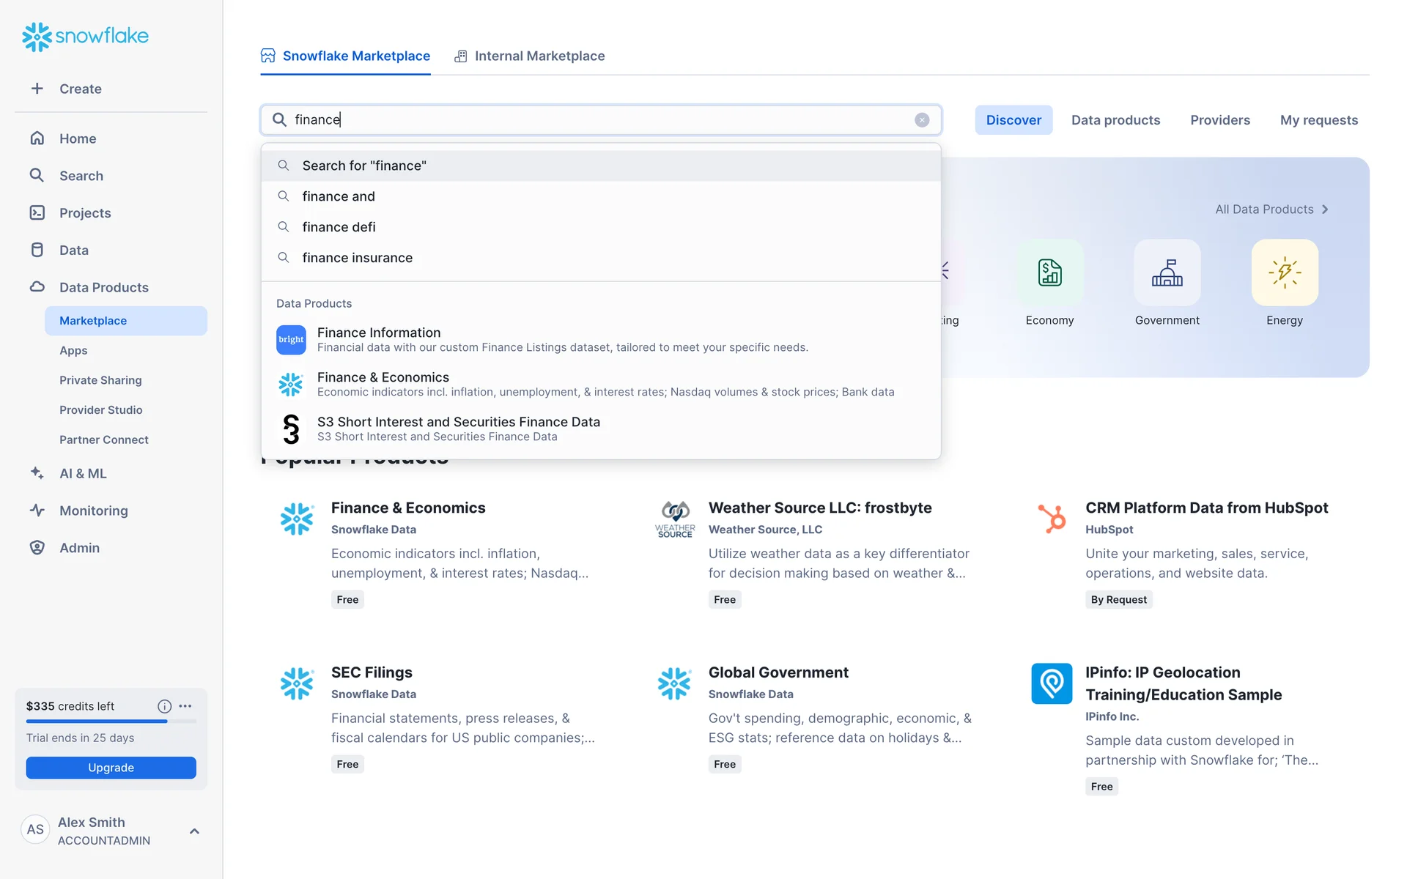
Task: Collapse the Data Products sidebar section
Action: (103, 287)
